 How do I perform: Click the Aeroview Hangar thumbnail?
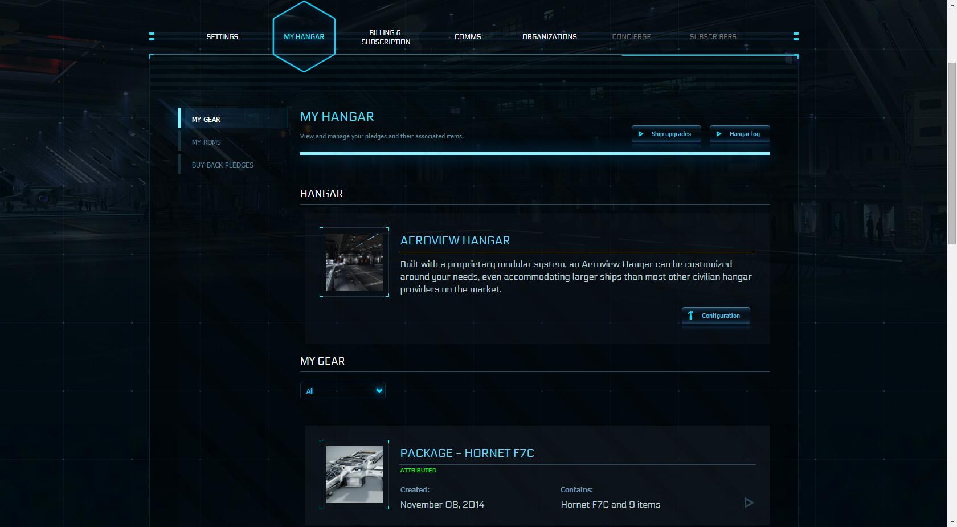pyautogui.click(x=354, y=262)
